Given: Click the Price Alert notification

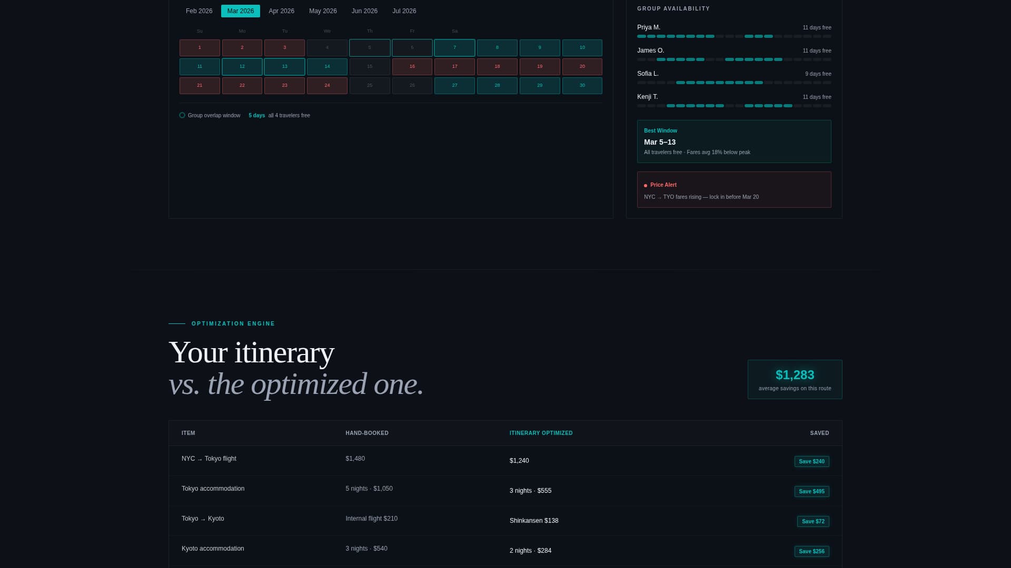Looking at the screenshot, I should point(734,189).
